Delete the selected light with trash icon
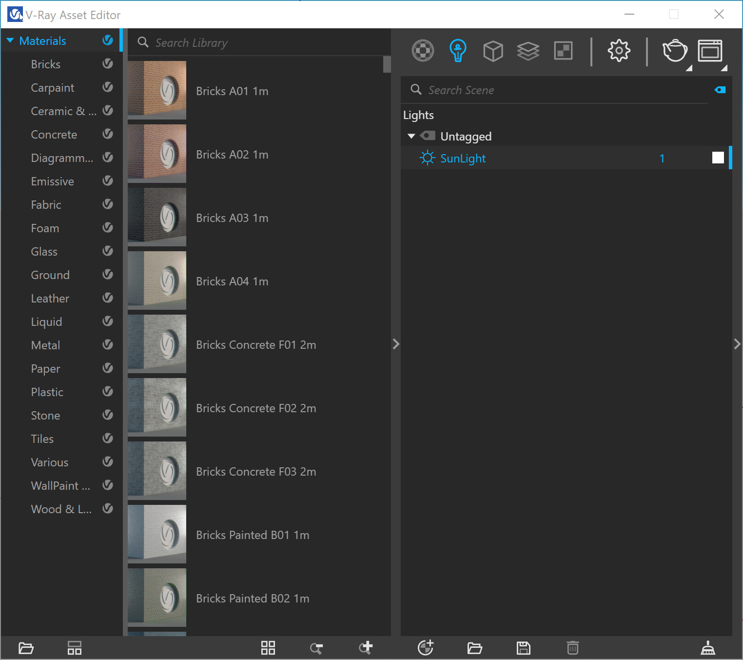Image resolution: width=743 pixels, height=660 pixels. point(573,648)
